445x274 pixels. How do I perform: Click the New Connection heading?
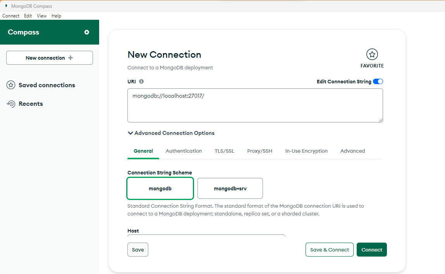pos(164,55)
